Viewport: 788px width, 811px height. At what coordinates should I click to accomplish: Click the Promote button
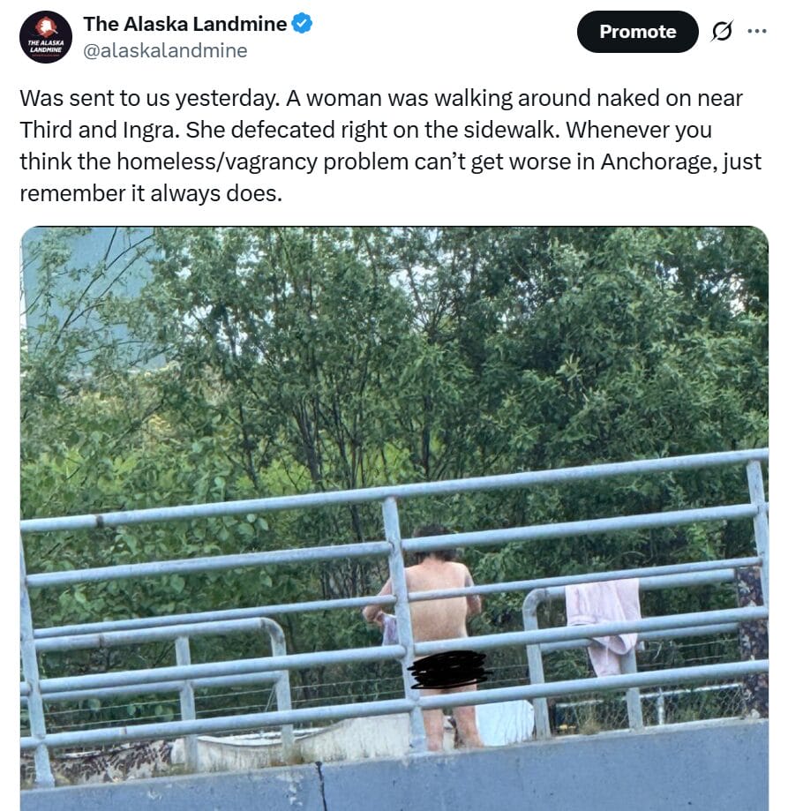point(637,32)
